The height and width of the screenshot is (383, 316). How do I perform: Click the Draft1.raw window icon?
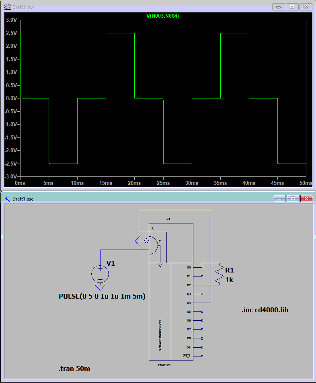click(x=8, y=7)
